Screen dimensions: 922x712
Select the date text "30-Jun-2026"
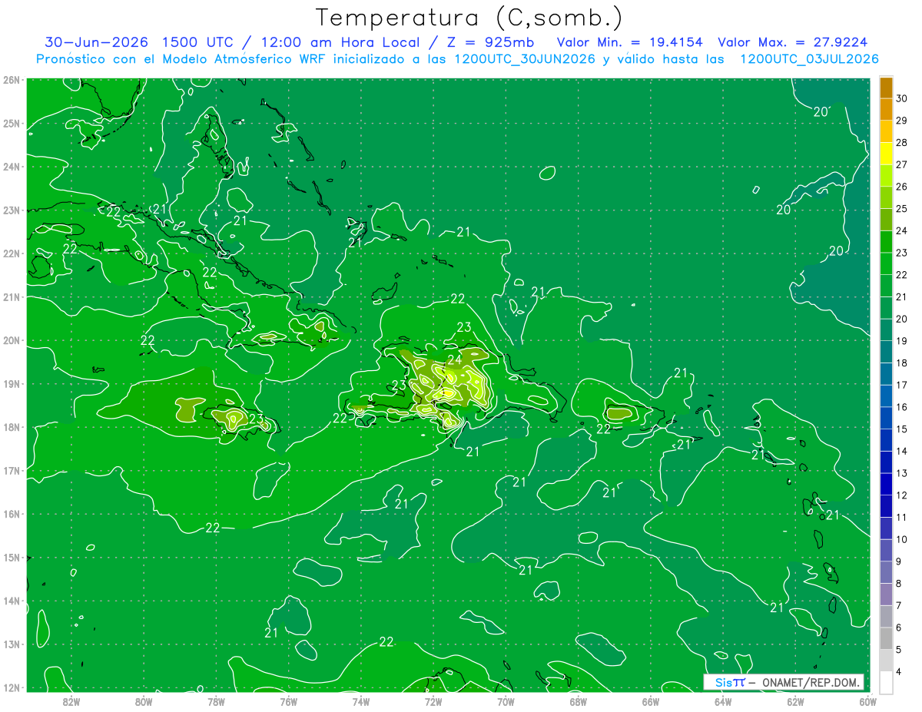click(x=96, y=42)
